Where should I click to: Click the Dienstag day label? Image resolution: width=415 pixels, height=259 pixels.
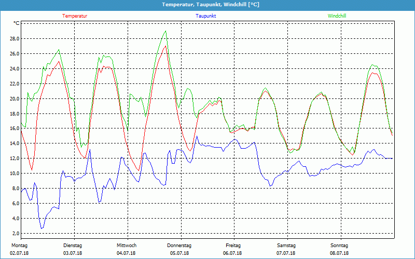pyautogui.click(x=73, y=246)
